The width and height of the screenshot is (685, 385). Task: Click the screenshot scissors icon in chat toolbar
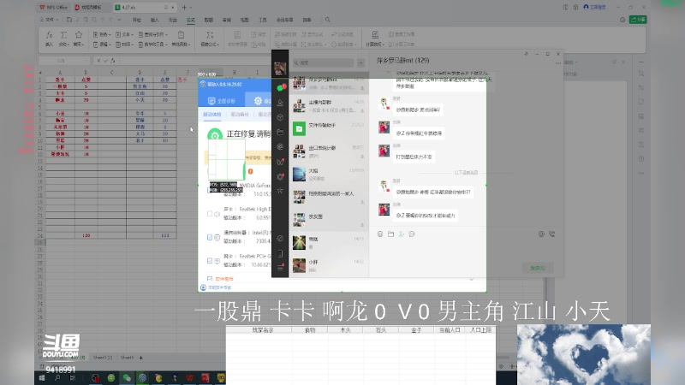point(401,234)
